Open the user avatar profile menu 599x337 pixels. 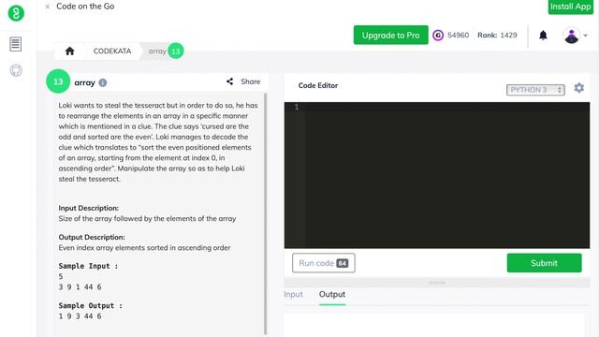coord(572,36)
